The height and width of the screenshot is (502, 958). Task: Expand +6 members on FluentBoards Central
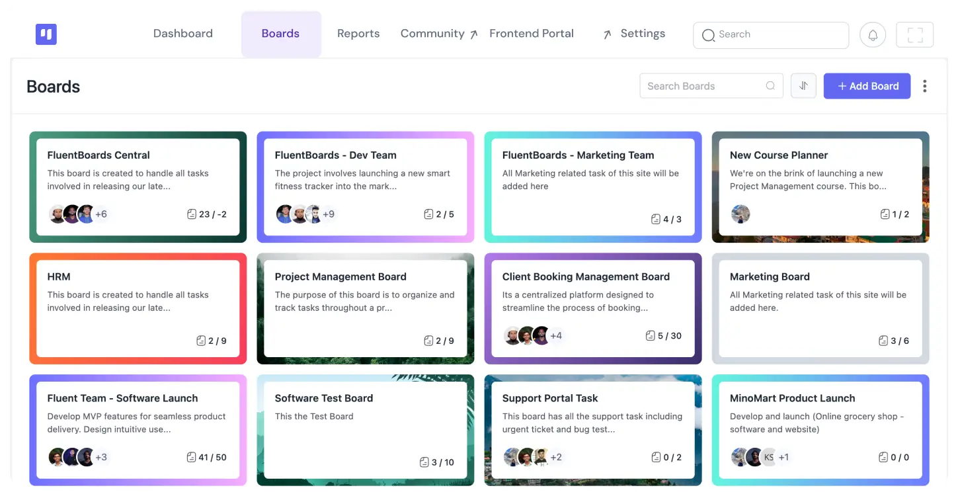(101, 214)
